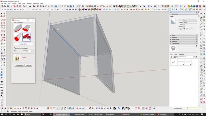Click the 3D Warehouse search field
Screen dimensions: 206x116
[x=186, y=57]
